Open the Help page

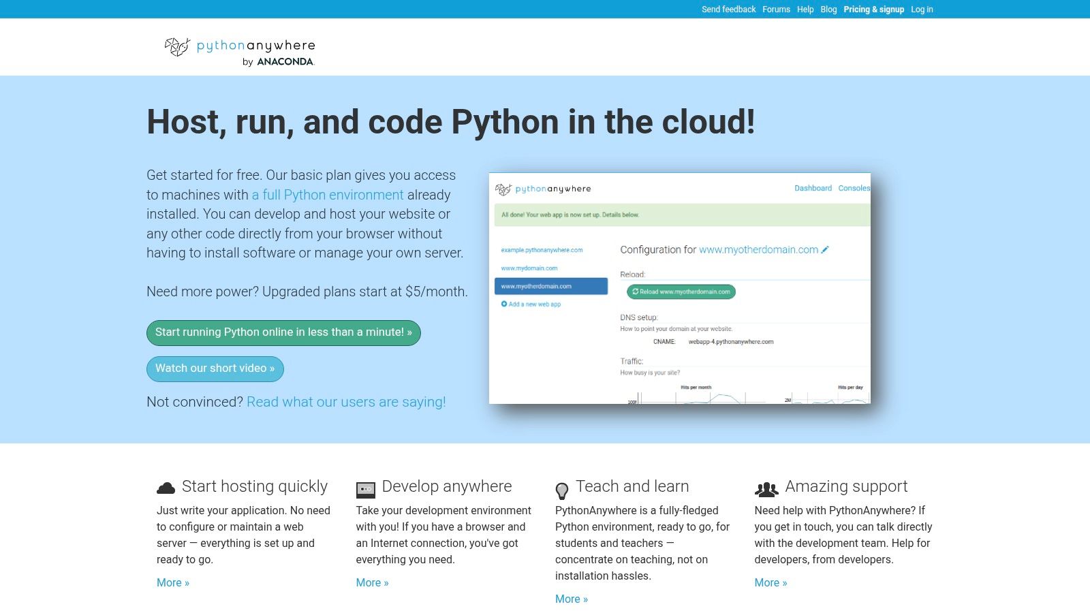pos(805,10)
